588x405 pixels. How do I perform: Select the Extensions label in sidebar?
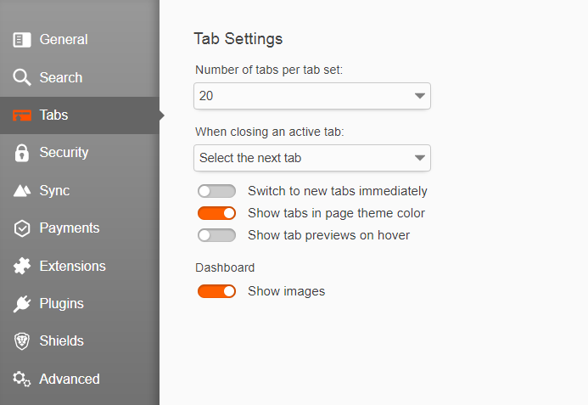point(72,266)
